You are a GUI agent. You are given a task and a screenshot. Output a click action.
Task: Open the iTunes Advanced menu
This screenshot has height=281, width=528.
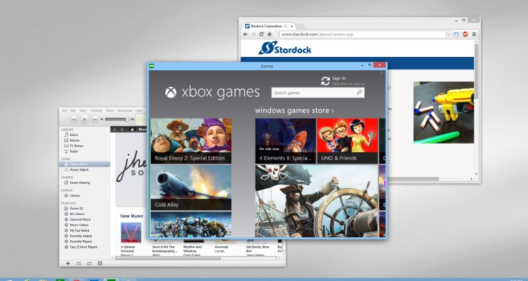[124, 110]
